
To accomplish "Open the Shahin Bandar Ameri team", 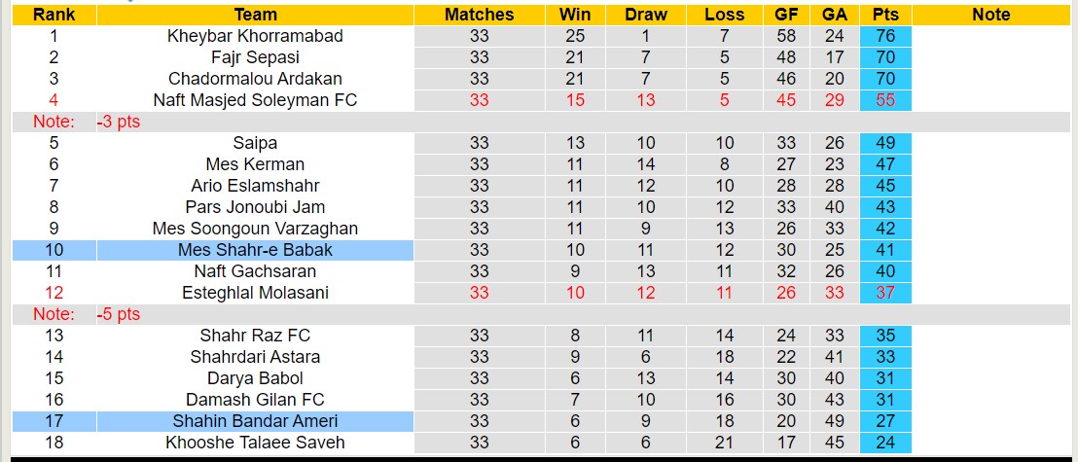I will coord(255,421).
